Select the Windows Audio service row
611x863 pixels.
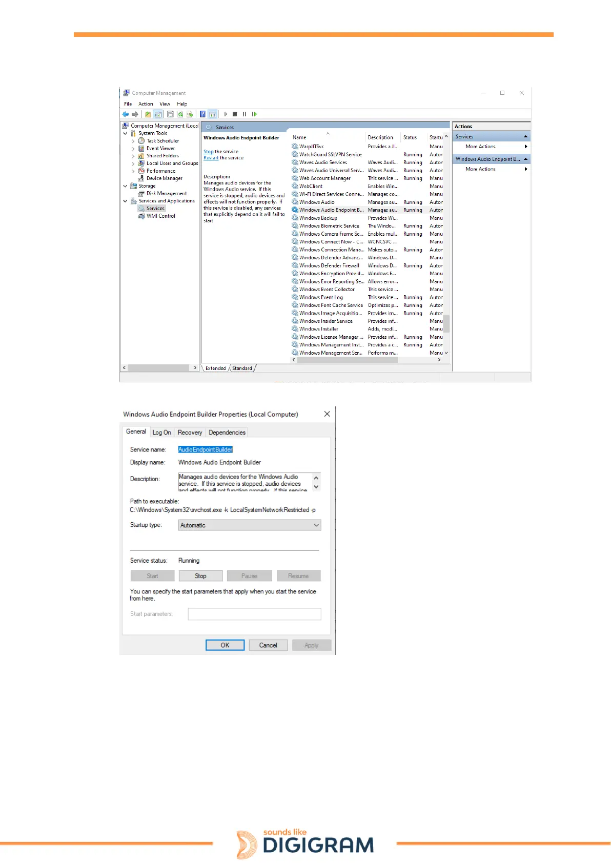pos(317,202)
